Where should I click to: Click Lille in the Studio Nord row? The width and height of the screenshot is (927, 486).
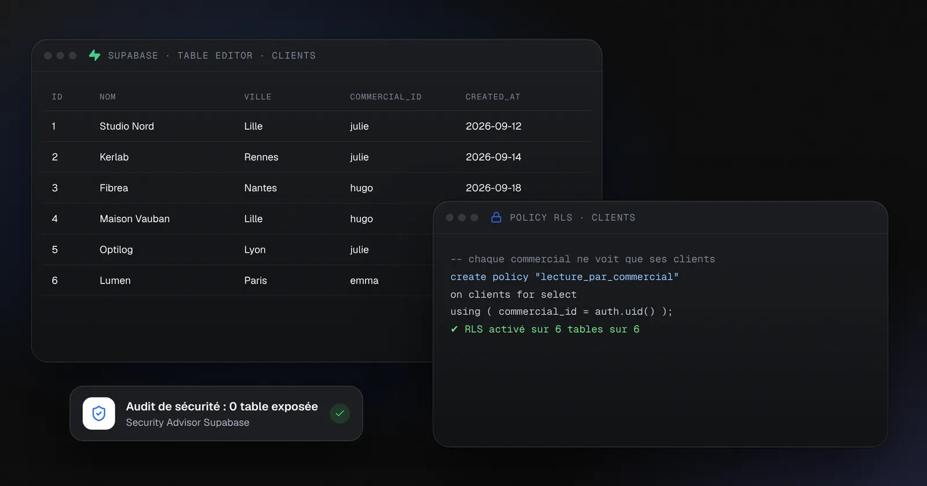(253, 126)
